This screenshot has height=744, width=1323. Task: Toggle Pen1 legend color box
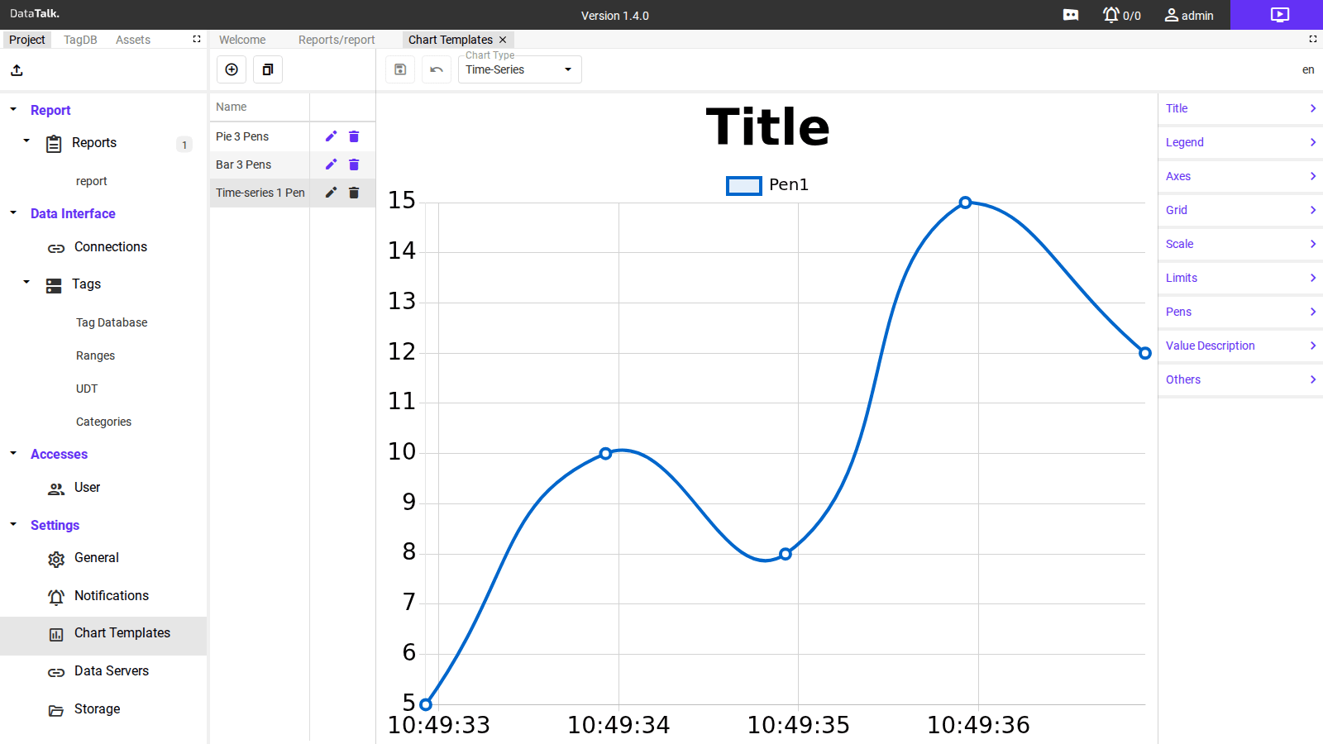[x=744, y=186]
